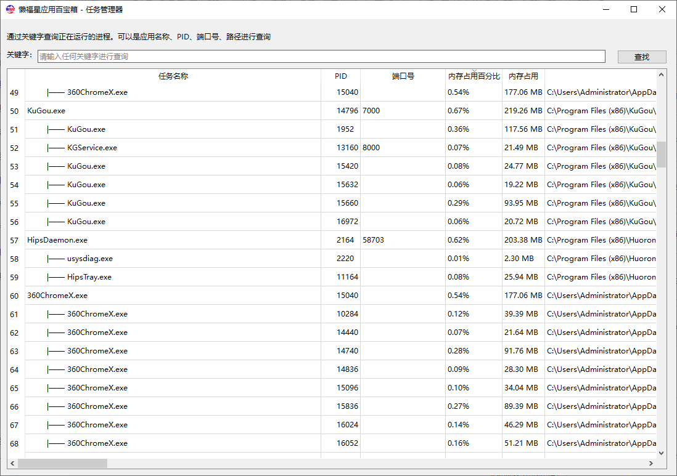Click the app logo icon in title bar
Screen dimensions: 677x476
[10, 9]
